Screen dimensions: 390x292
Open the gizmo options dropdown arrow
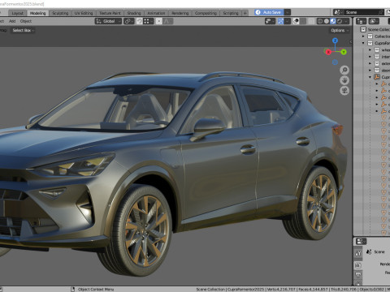click(288, 21)
